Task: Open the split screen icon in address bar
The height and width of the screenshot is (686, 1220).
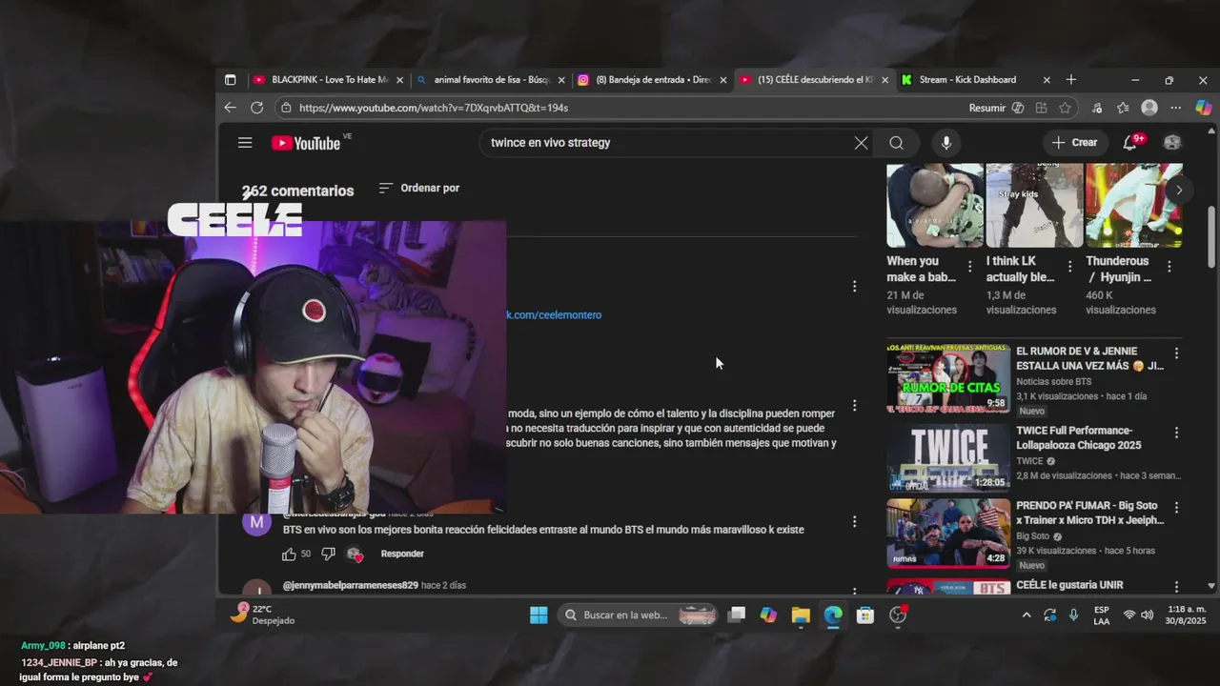Action: 1041,108
